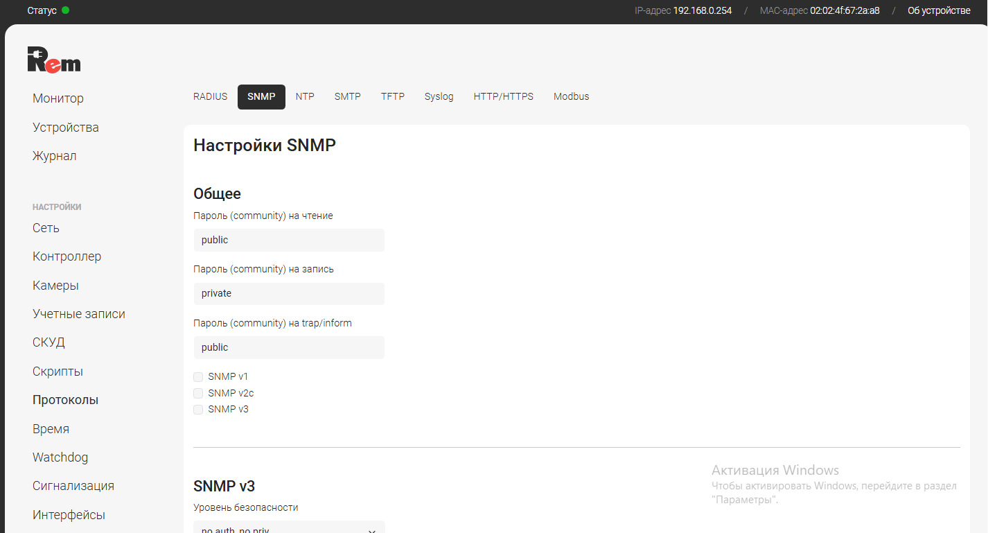The width and height of the screenshot is (988, 533).
Task: Go to the TFTP tab
Action: pyautogui.click(x=392, y=96)
